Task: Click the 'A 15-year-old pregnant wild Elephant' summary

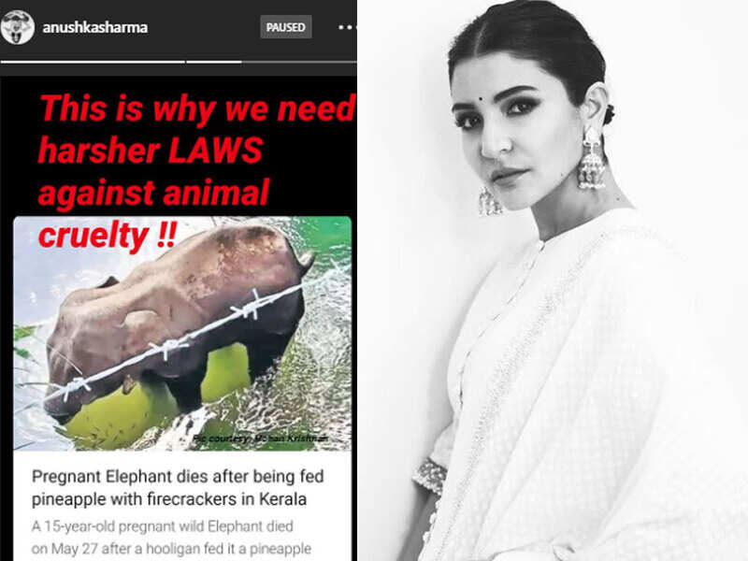Action: [162, 526]
